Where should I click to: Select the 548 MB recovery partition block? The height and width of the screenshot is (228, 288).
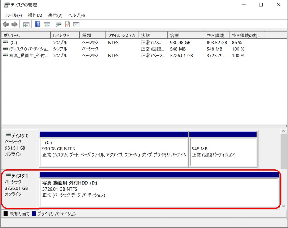[223, 152]
